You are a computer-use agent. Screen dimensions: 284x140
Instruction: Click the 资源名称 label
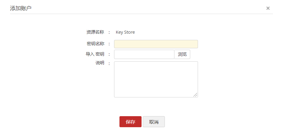95,32
